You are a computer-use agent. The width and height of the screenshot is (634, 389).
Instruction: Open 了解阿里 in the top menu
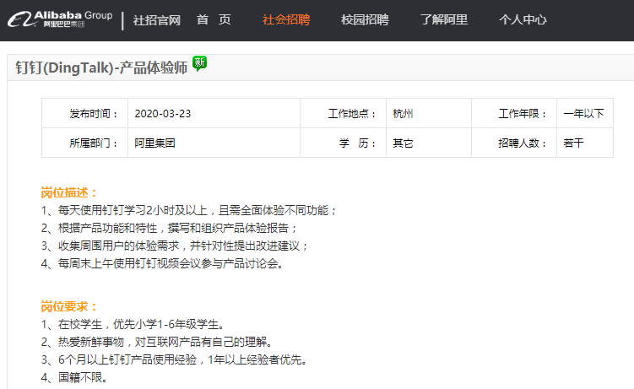click(x=444, y=19)
